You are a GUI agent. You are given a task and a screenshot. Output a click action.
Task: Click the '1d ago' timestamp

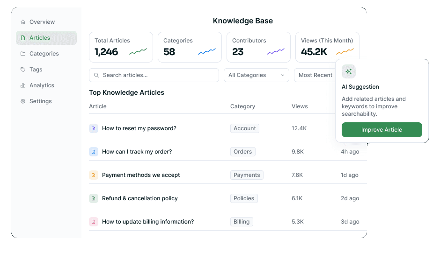(x=350, y=175)
